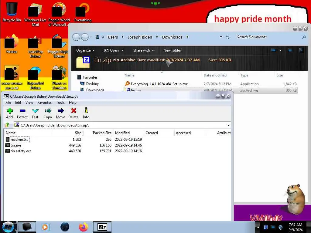
Task: Select AstroPop Deluxe desktop icon
Action: coord(35,46)
